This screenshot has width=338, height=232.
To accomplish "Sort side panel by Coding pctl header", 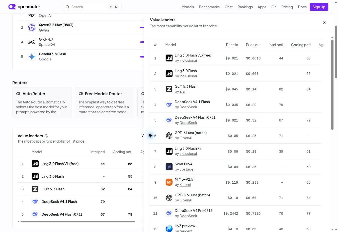I will [301, 45].
